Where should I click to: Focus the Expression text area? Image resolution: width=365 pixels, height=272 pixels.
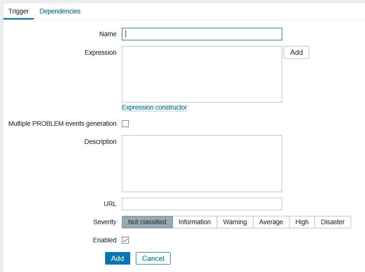(202, 74)
